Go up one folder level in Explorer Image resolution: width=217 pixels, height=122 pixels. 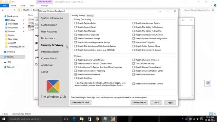[15, 10]
